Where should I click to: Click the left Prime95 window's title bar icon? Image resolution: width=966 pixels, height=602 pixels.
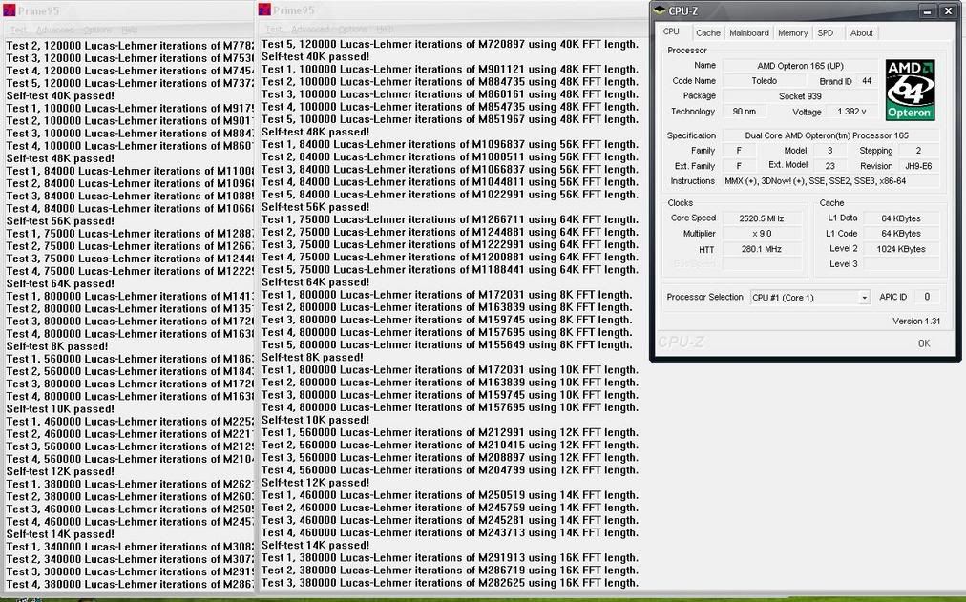point(10,10)
